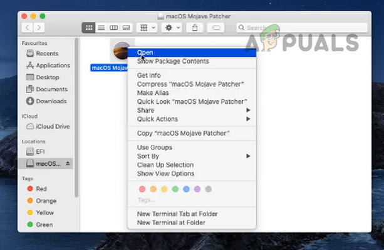
Task: Go forward with the Finder forward arrow
Action: click(39, 27)
